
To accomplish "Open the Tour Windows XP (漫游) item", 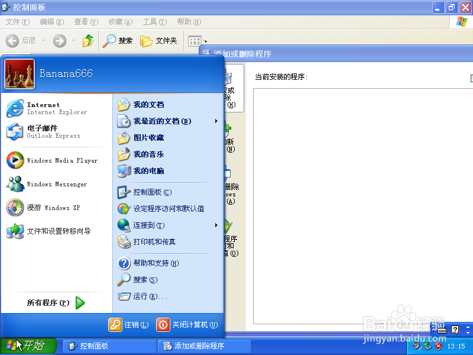I will tap(57, 208).
